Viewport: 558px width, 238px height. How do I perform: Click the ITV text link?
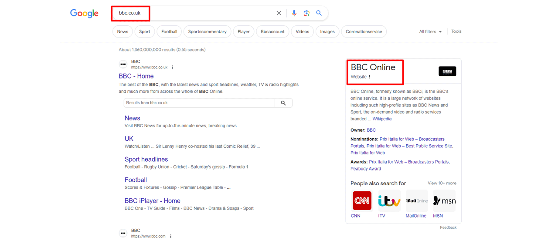pyautogui.click(x=381, y=216)
